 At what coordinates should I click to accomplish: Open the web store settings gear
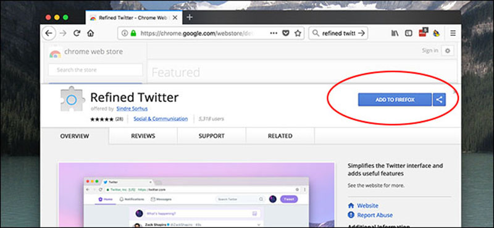[448, 51]
